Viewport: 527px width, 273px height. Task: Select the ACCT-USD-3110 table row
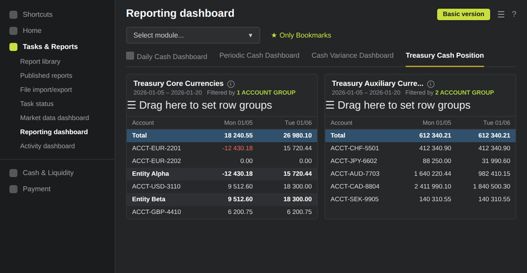[222, 186]
